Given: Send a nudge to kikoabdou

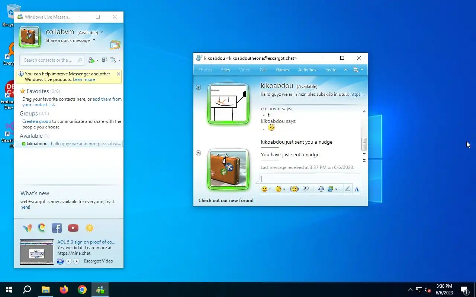Looking at the screenshot, I should (294, 189).
